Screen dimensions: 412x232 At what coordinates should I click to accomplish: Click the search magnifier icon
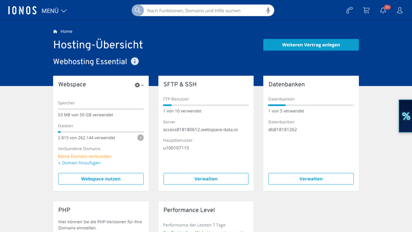(x=138, y=10)
